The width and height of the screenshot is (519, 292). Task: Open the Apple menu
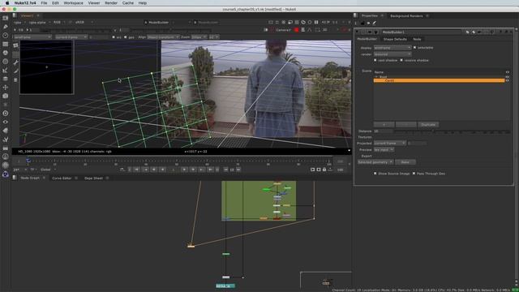[7, 3]
